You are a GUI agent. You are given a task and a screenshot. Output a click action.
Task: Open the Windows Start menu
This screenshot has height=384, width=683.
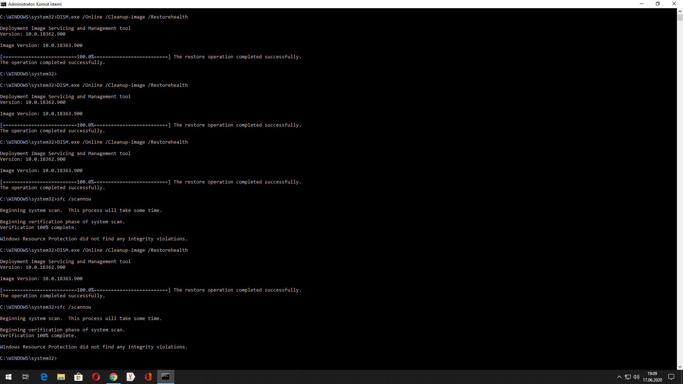point(9,377)
